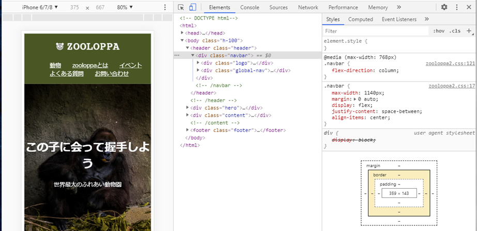
Task: Click the display flex declaration
Action: (x=352, y=105)
